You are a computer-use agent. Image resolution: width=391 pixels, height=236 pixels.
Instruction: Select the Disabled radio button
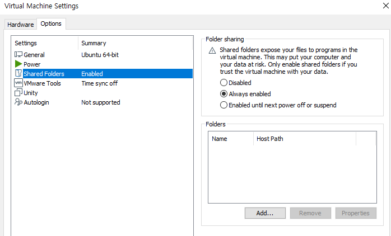pos(224,83)
